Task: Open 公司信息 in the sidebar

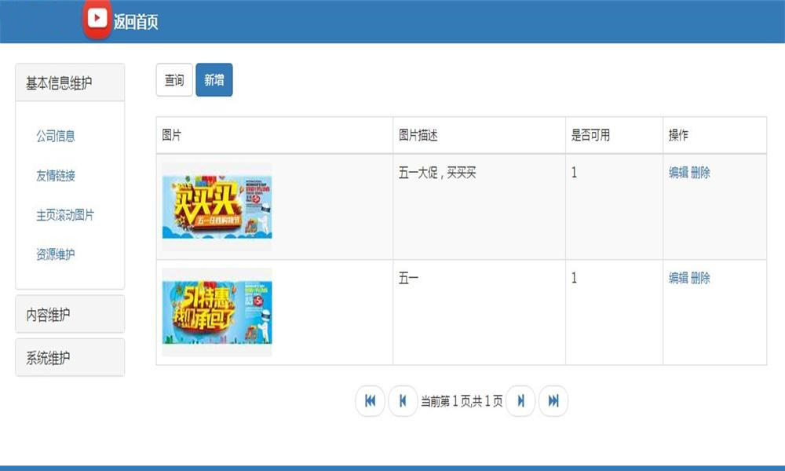Action: pyautogui.click(x=56, y=136)
